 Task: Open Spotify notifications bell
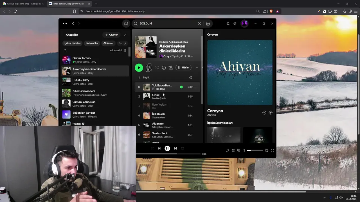pos(228,24)
